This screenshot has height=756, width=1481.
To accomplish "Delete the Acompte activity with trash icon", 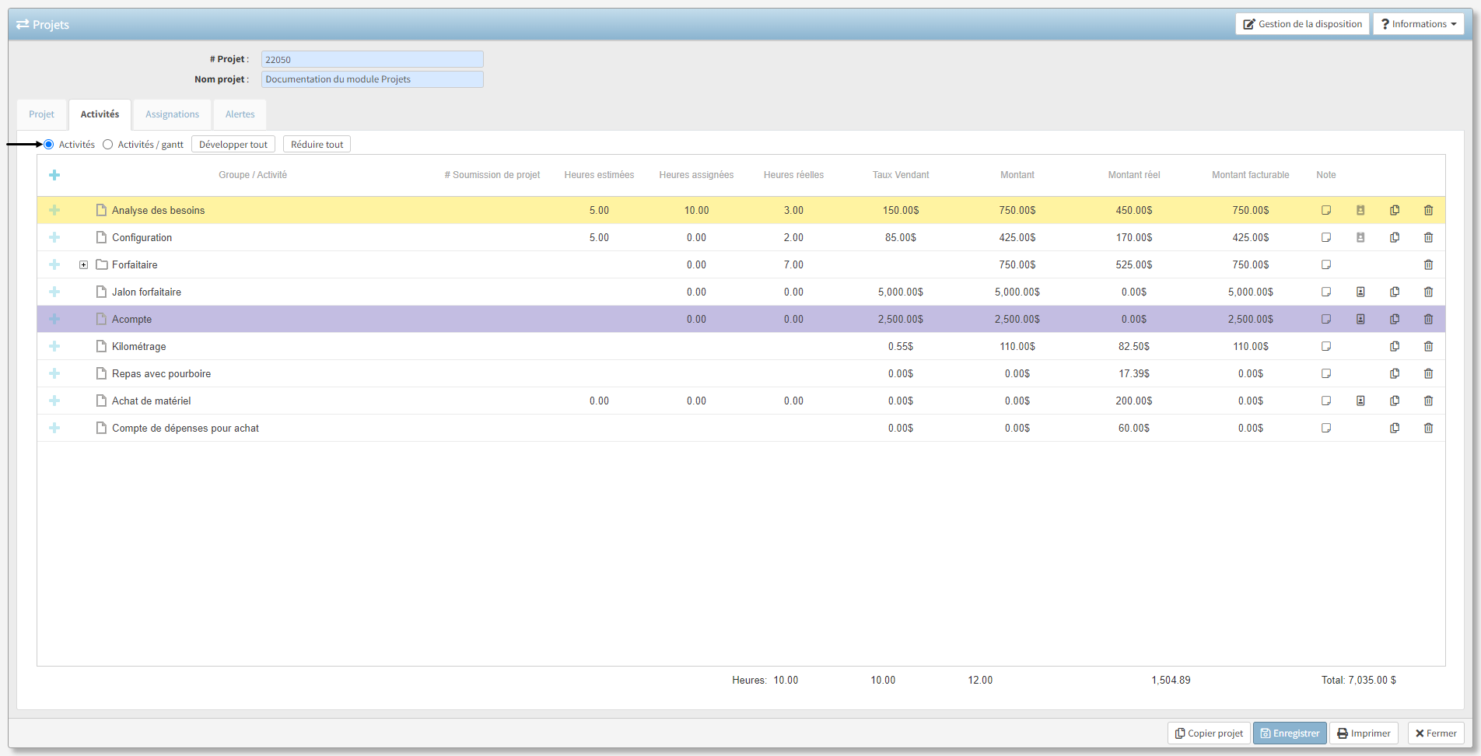I will (1428, 319).
